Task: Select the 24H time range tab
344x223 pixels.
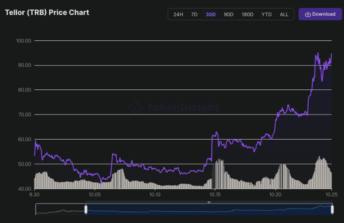Action: click(178, 14)
